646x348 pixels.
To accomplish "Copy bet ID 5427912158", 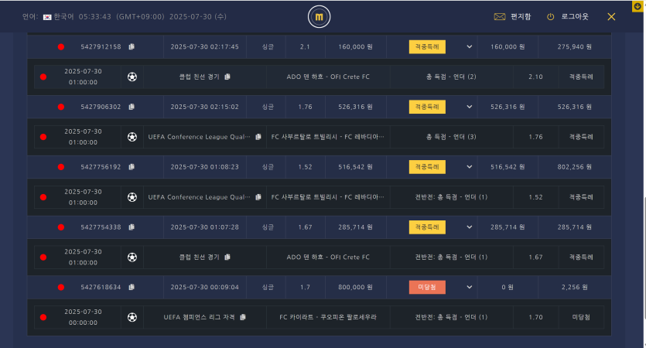I will pos(132,46).
